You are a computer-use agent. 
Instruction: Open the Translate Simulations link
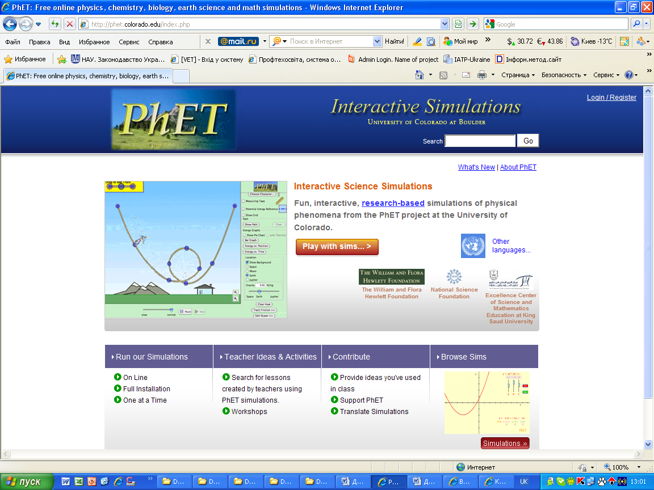click(374, 411)
